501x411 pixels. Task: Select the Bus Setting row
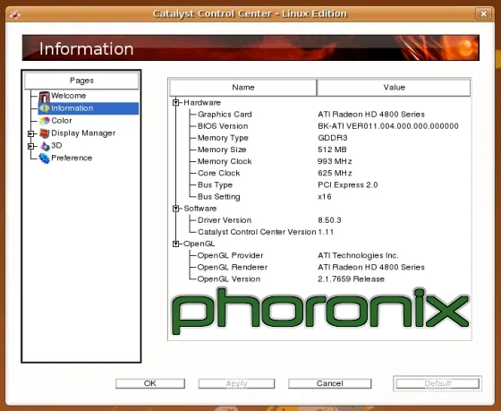click(x=320, y=197)
